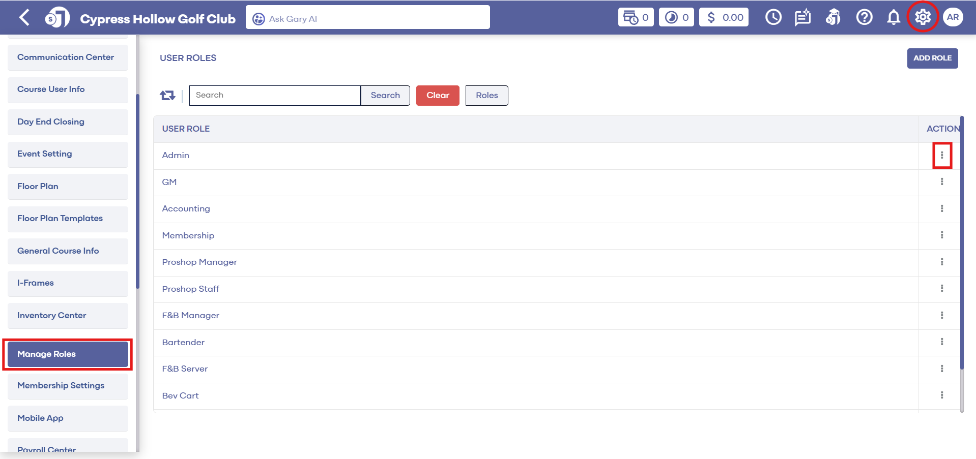Click the help question mark icon
Viewport: 976px width, 459px height.
coord(864,17)
